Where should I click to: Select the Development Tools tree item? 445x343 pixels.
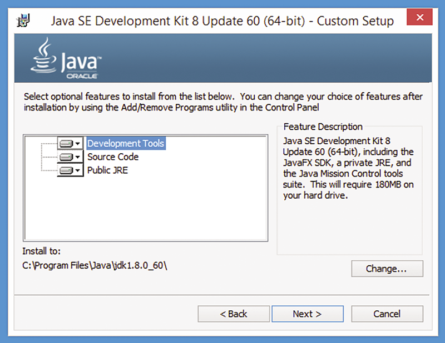(x=126, y=143)
